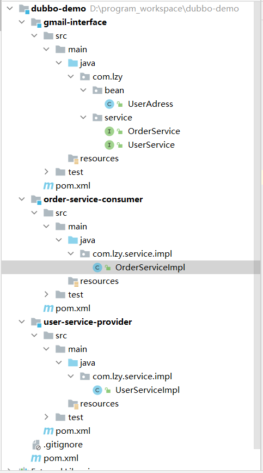This screenshot has height=473, width=263.
Task: Click the UserServiceImpl class icon
Action: pos(97,390)
